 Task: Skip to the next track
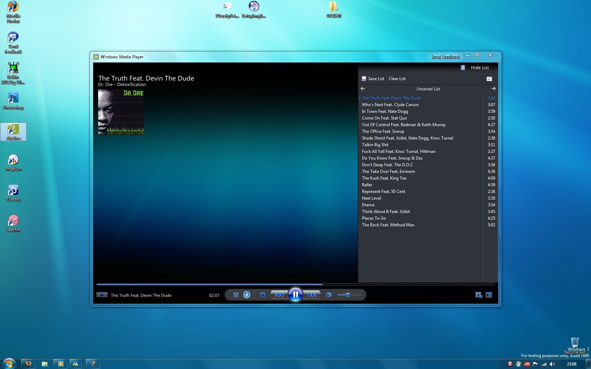312,295
